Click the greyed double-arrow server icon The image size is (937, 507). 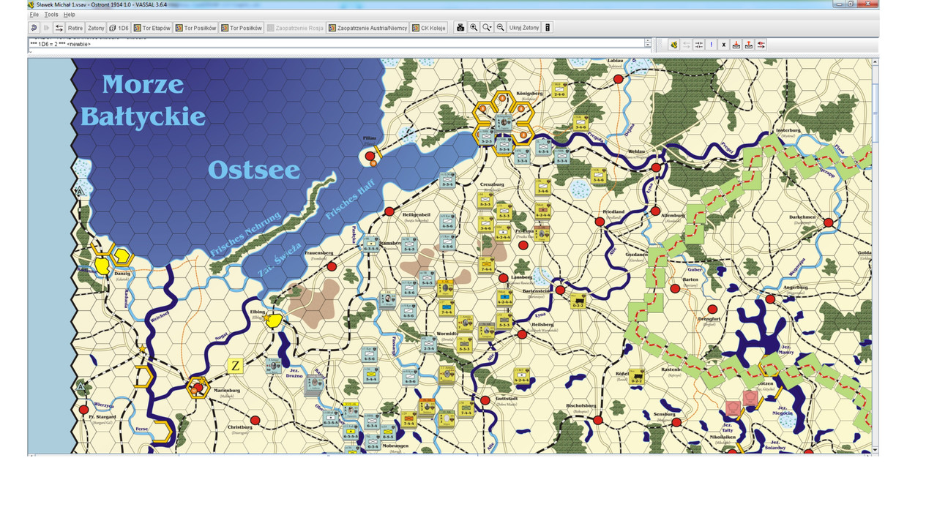687,45
